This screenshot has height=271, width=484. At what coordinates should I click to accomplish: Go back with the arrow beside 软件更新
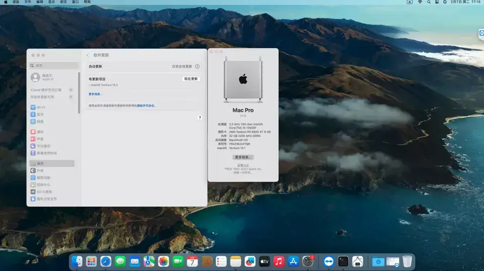tap(88, 55)
